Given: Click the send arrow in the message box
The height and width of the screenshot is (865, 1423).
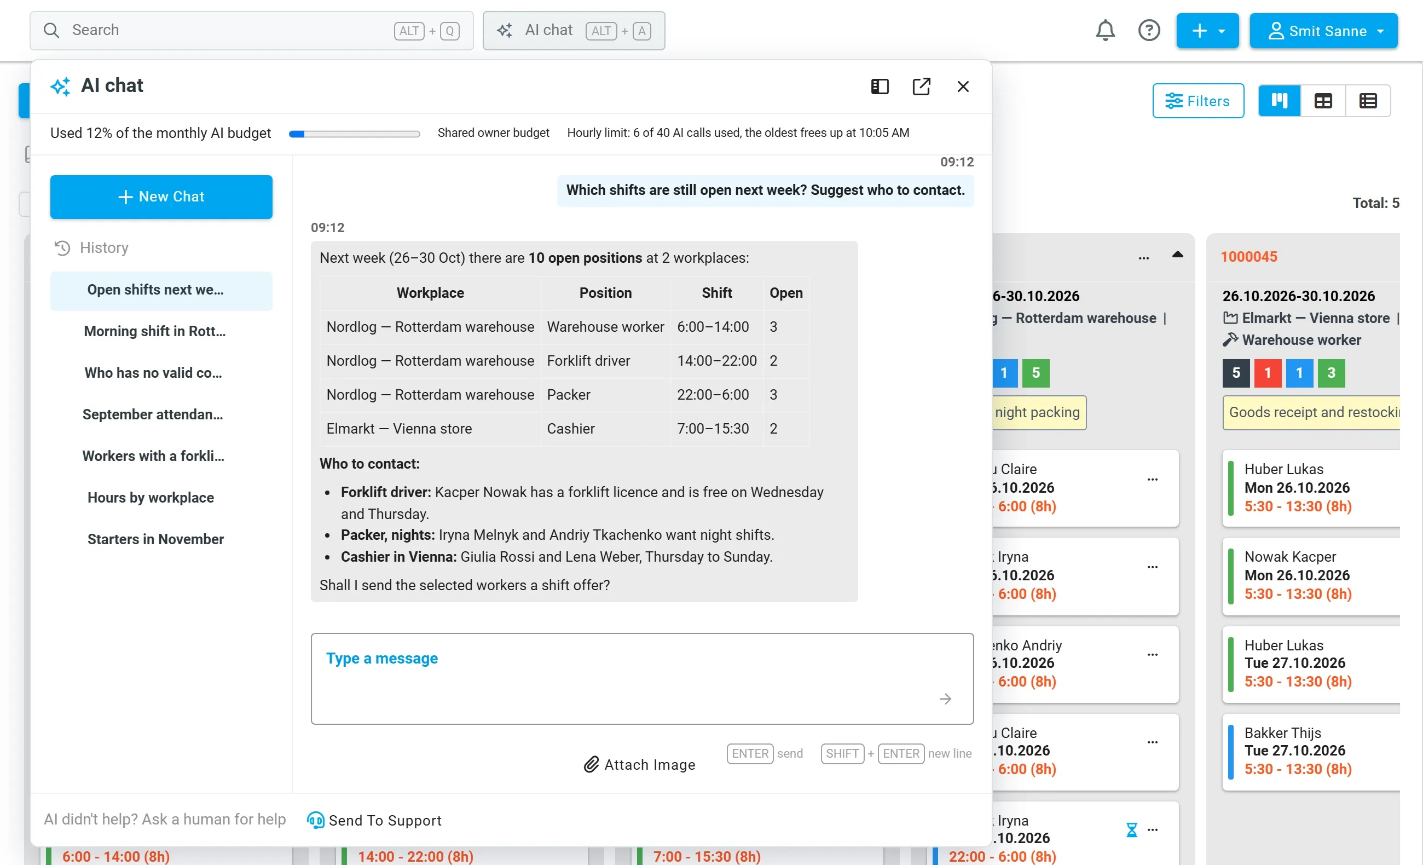Looking at the screenshot, I should [945, 699].
